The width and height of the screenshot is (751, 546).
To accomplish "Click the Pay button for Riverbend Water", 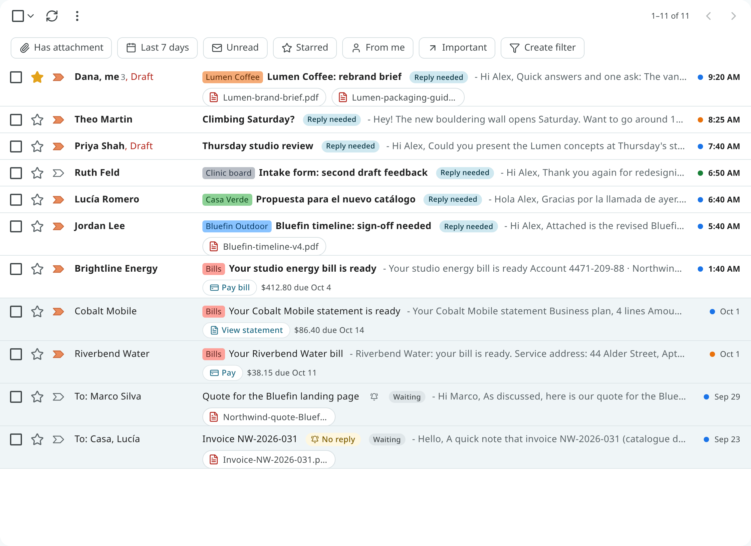I will click(223, 373).
